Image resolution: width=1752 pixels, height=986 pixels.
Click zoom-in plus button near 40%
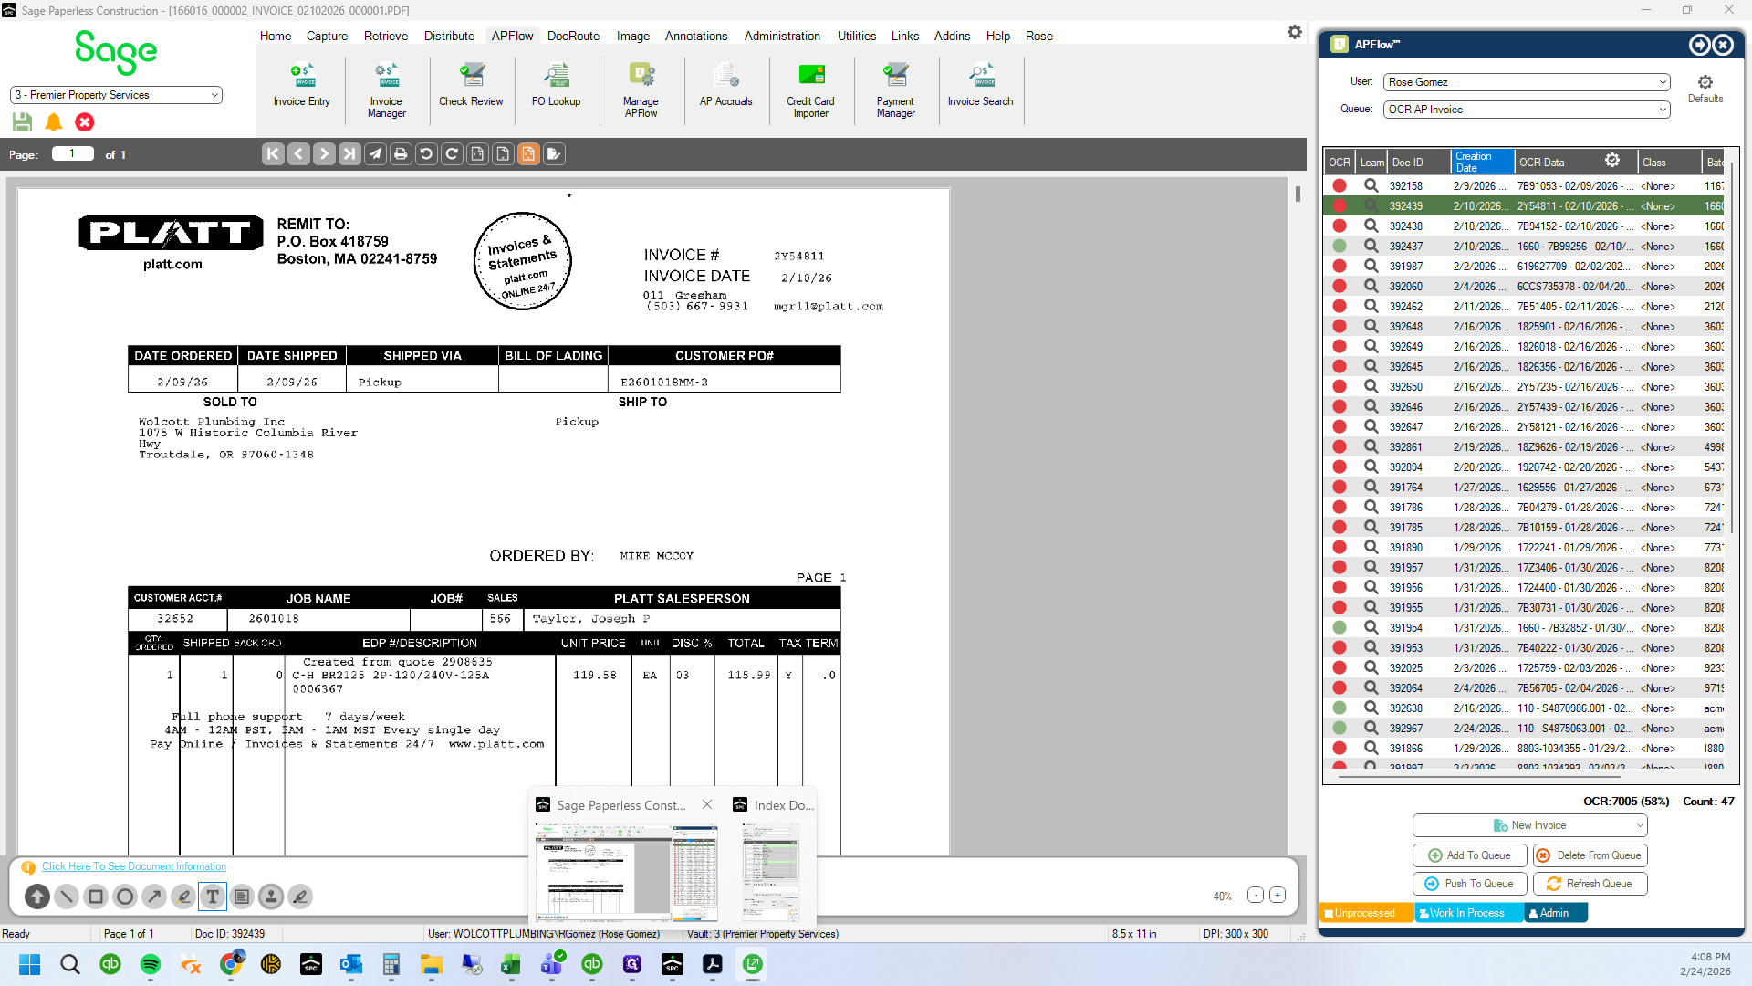click(x=1277, y=896)
